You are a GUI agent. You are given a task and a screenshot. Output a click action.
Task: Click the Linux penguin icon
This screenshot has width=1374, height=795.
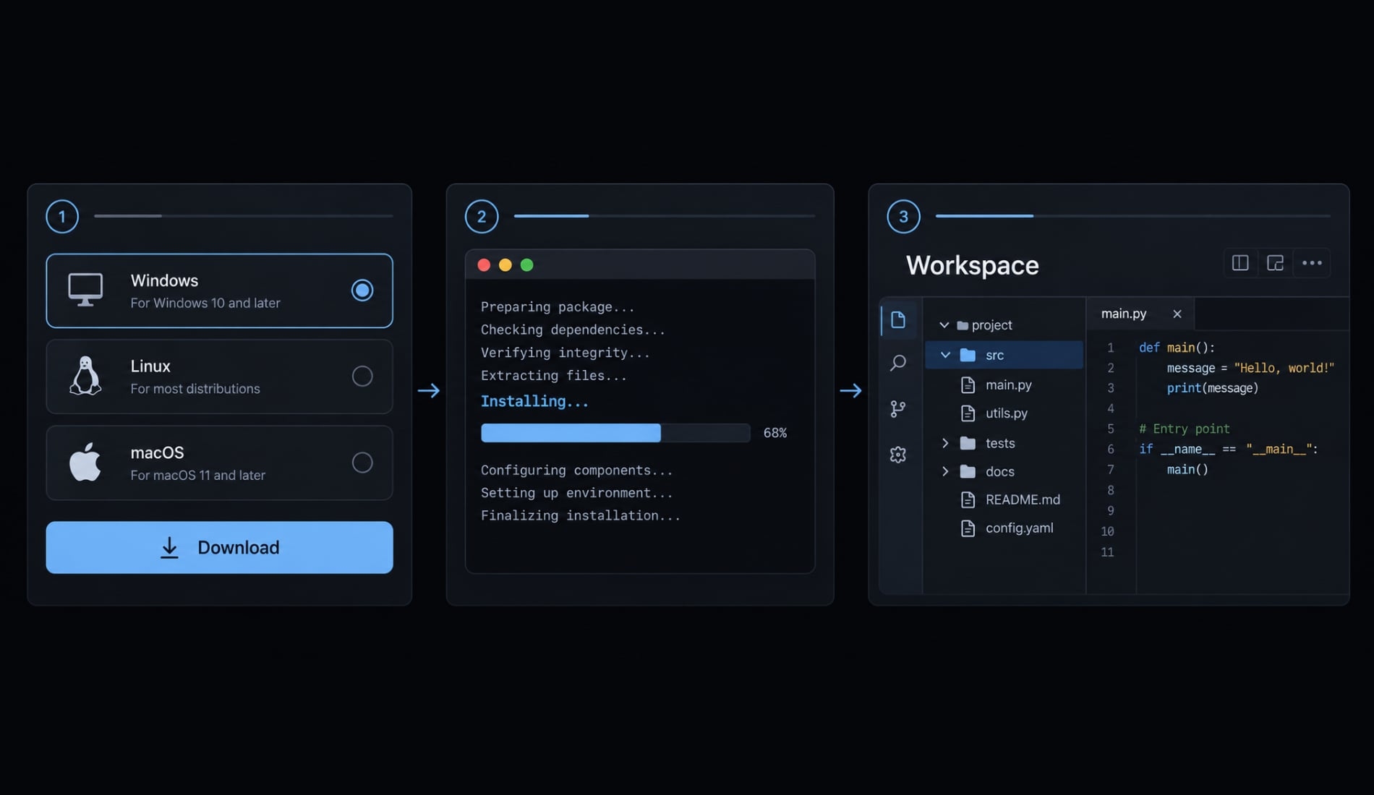(x=85, y=376)
